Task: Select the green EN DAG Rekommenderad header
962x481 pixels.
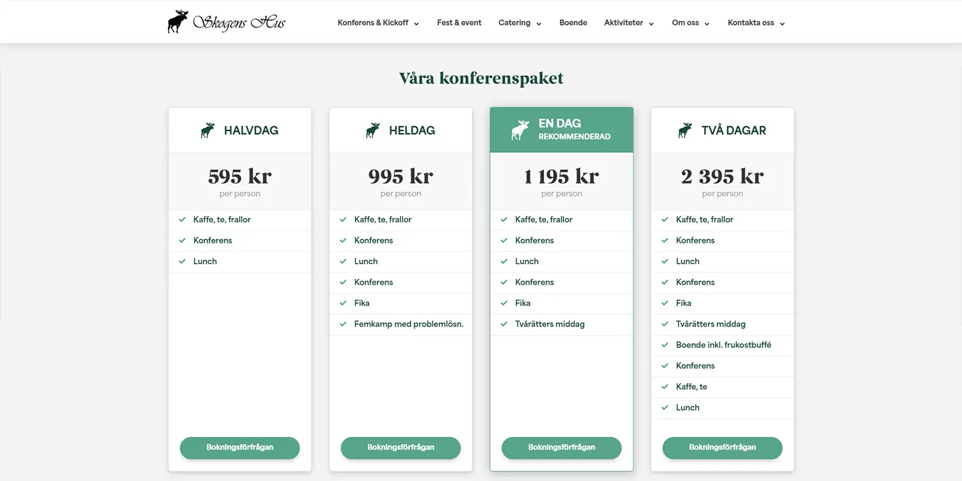Action: point(562,130)
